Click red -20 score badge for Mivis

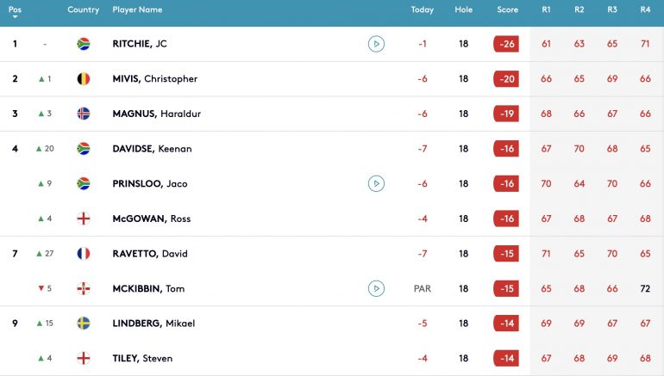coord(506,79)
